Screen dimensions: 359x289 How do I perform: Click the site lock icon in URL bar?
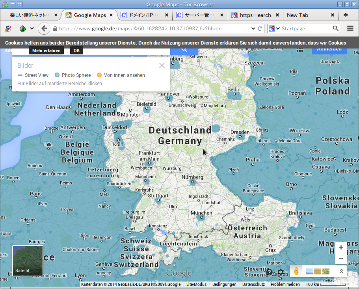point(55,28)
